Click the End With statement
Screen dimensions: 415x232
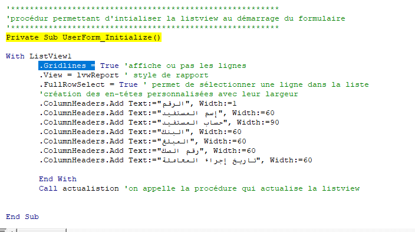pyautogui.click(x=58, y=179)
